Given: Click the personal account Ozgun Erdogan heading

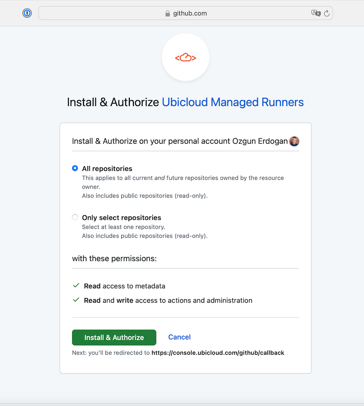Looking at the screenshot, I should (x=180, y=141).
